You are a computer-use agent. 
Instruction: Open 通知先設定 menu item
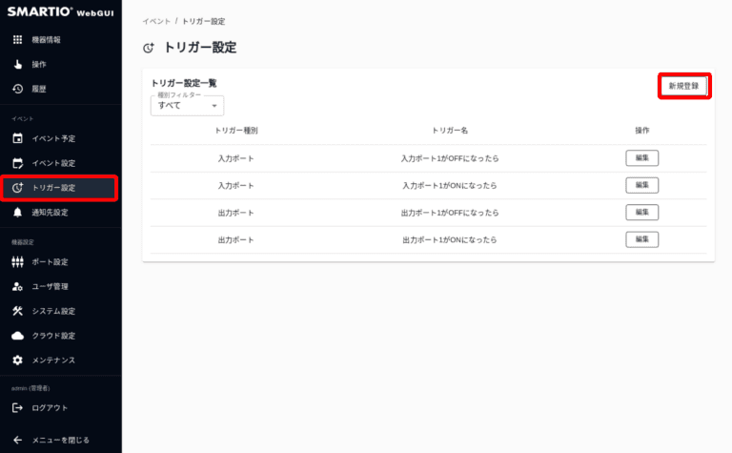(61, 213)
